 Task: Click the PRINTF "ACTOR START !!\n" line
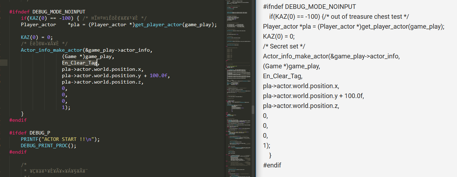point(60,139)
